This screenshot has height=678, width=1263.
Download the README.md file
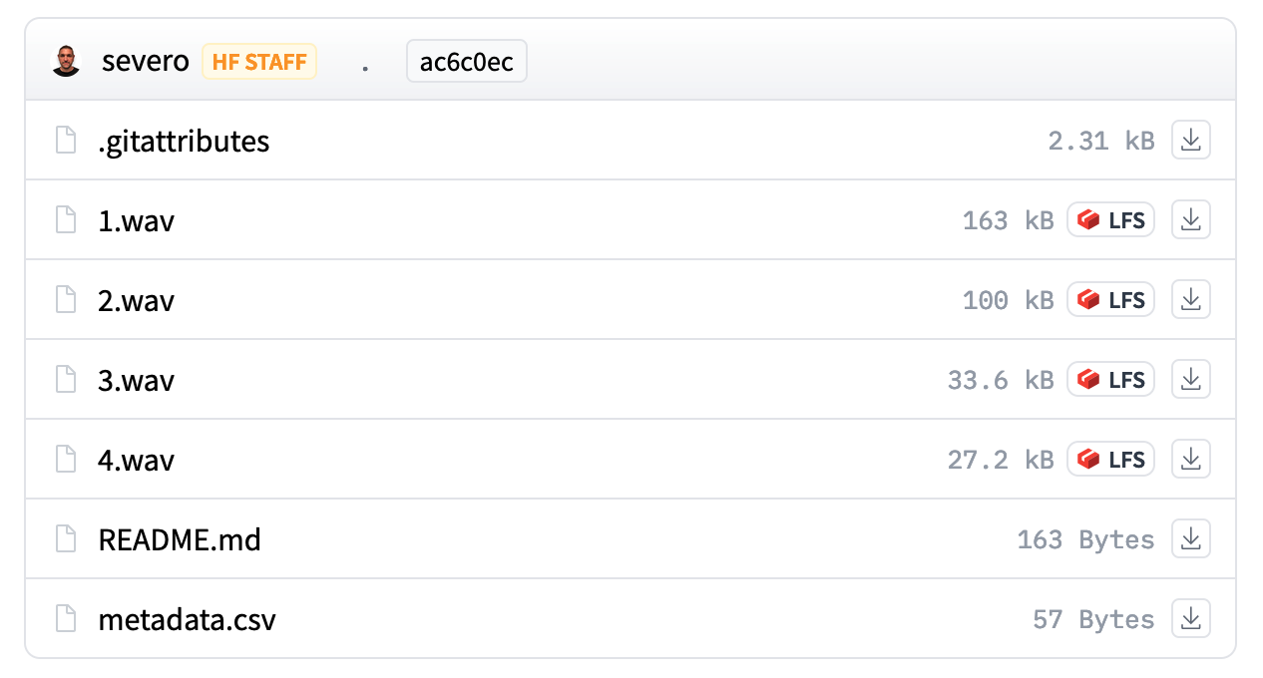tap(1190, 539)
